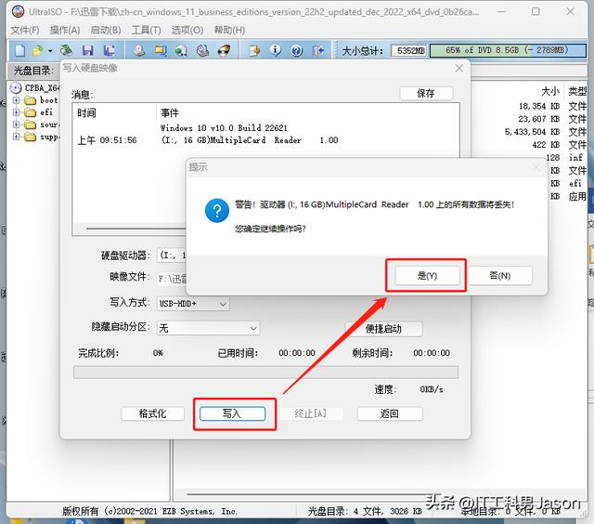Click the Help question mark toolbar icon
The image size is (594, 524).
pos(297,50)
